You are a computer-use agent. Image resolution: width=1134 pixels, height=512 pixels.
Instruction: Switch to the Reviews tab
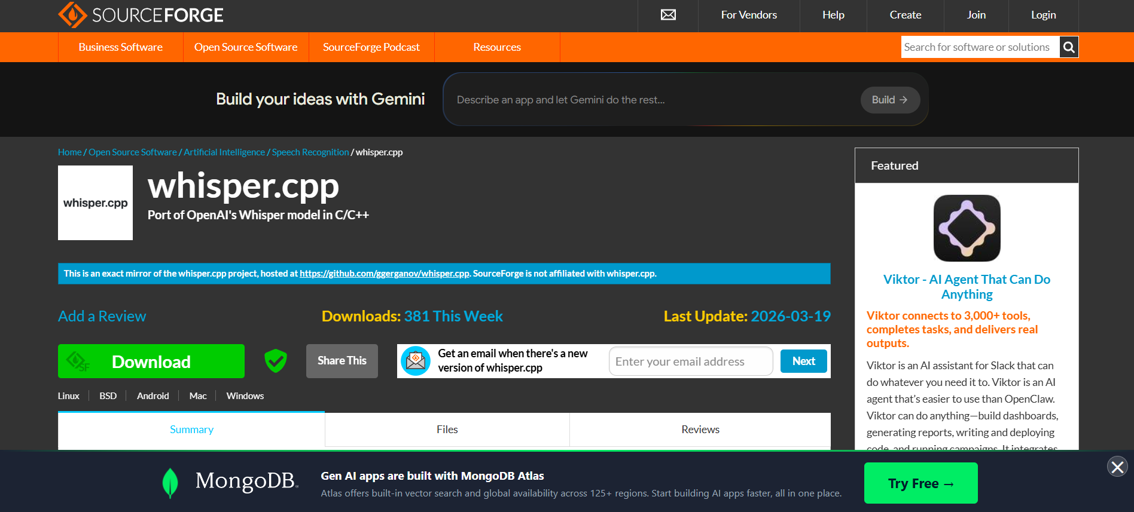pyautogui.click(x=700, y=430)
